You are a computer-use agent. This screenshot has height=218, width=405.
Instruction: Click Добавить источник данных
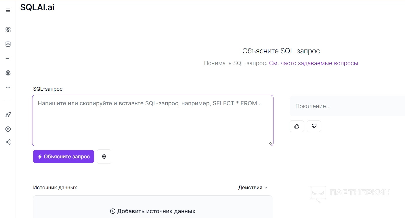click(153, 211)
